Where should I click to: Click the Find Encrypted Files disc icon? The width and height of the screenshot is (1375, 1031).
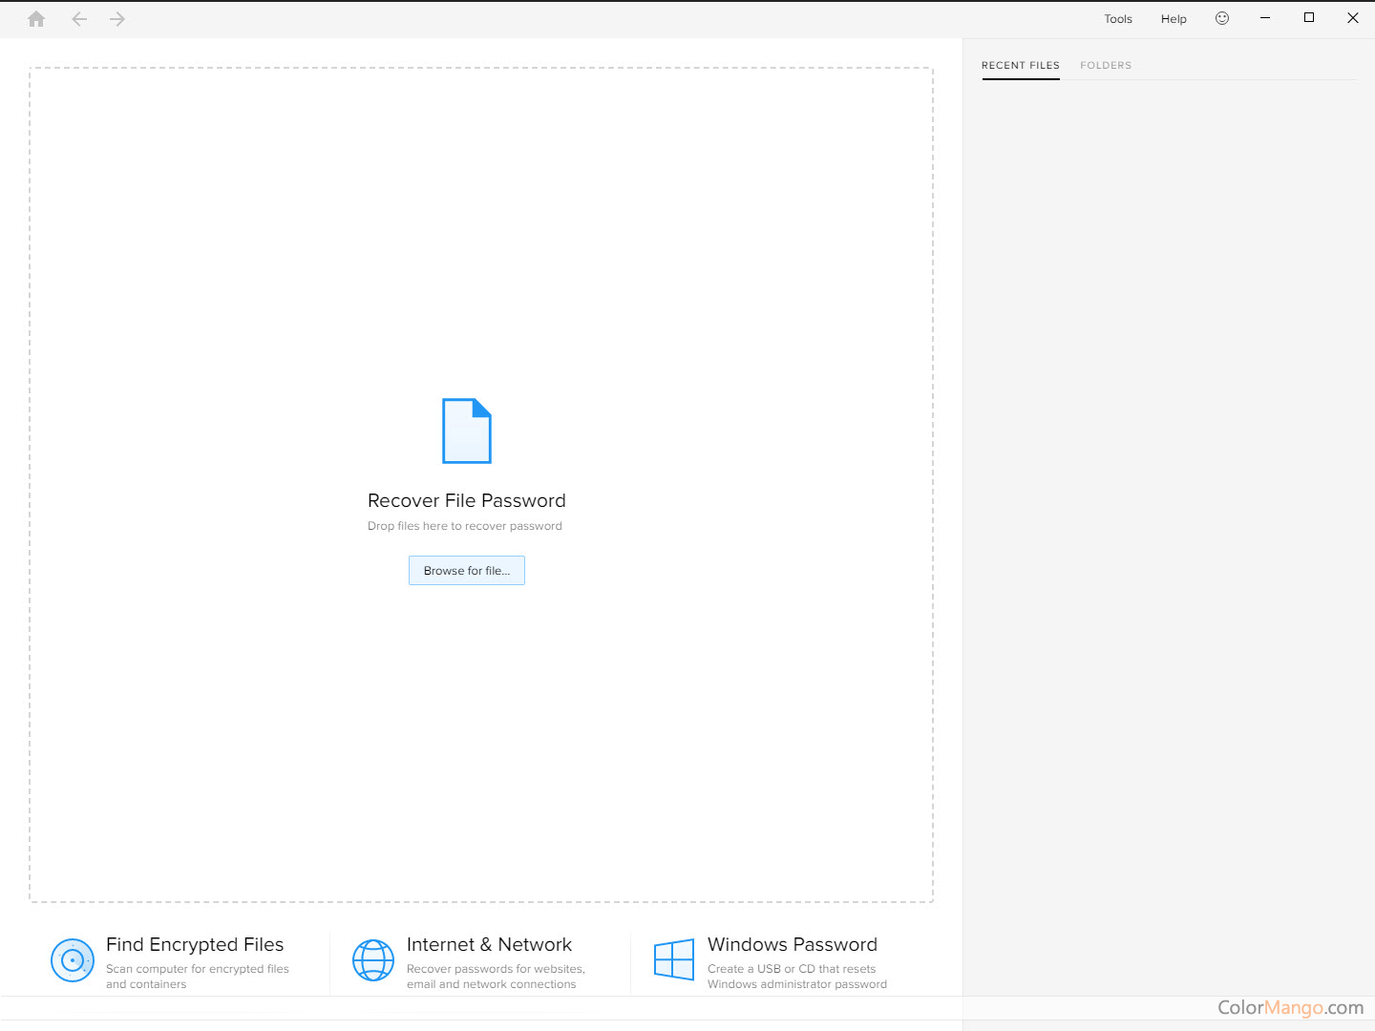(73, 960)
